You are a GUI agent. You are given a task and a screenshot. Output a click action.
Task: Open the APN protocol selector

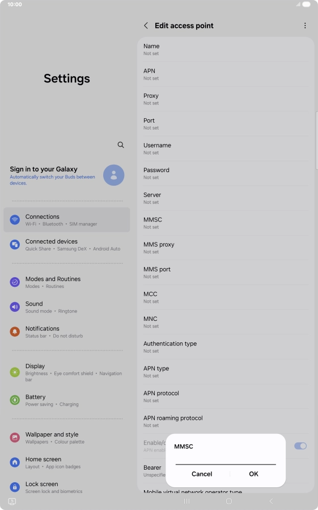click(226, 396)
